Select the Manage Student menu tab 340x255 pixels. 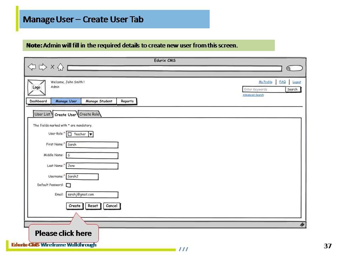(99, 101)
